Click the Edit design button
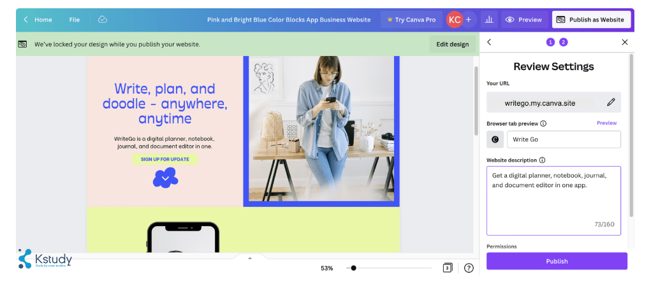Image resolution: width=651 pixels, height=284 pixels. (x=452, y=44)
